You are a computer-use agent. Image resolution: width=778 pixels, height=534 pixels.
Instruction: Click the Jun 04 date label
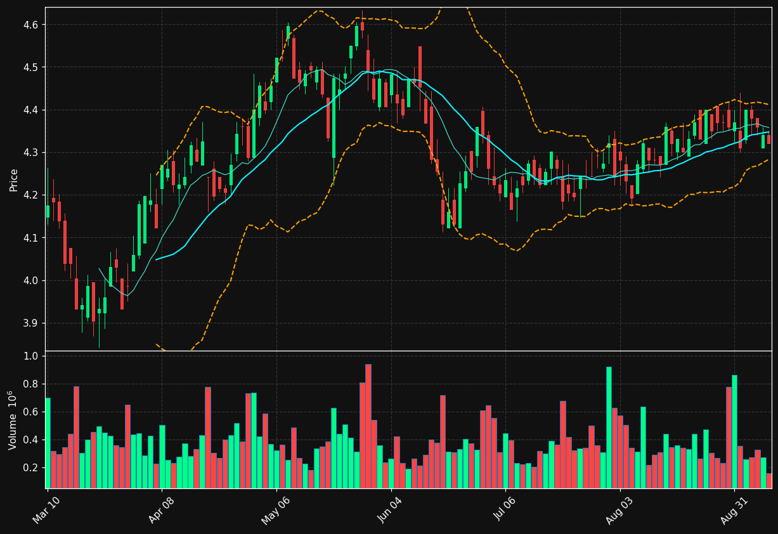tap(390, 510)
